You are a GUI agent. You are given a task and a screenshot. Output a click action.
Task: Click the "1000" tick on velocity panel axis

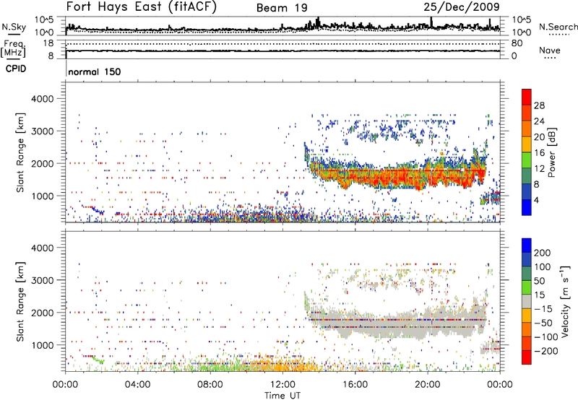pyautogui.click(x=43, y=345)
